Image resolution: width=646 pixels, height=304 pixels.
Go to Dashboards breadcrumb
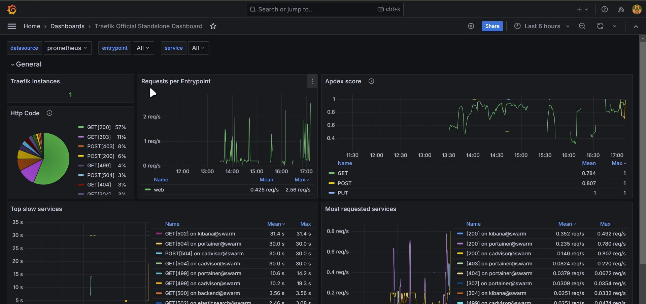[67, 26]
